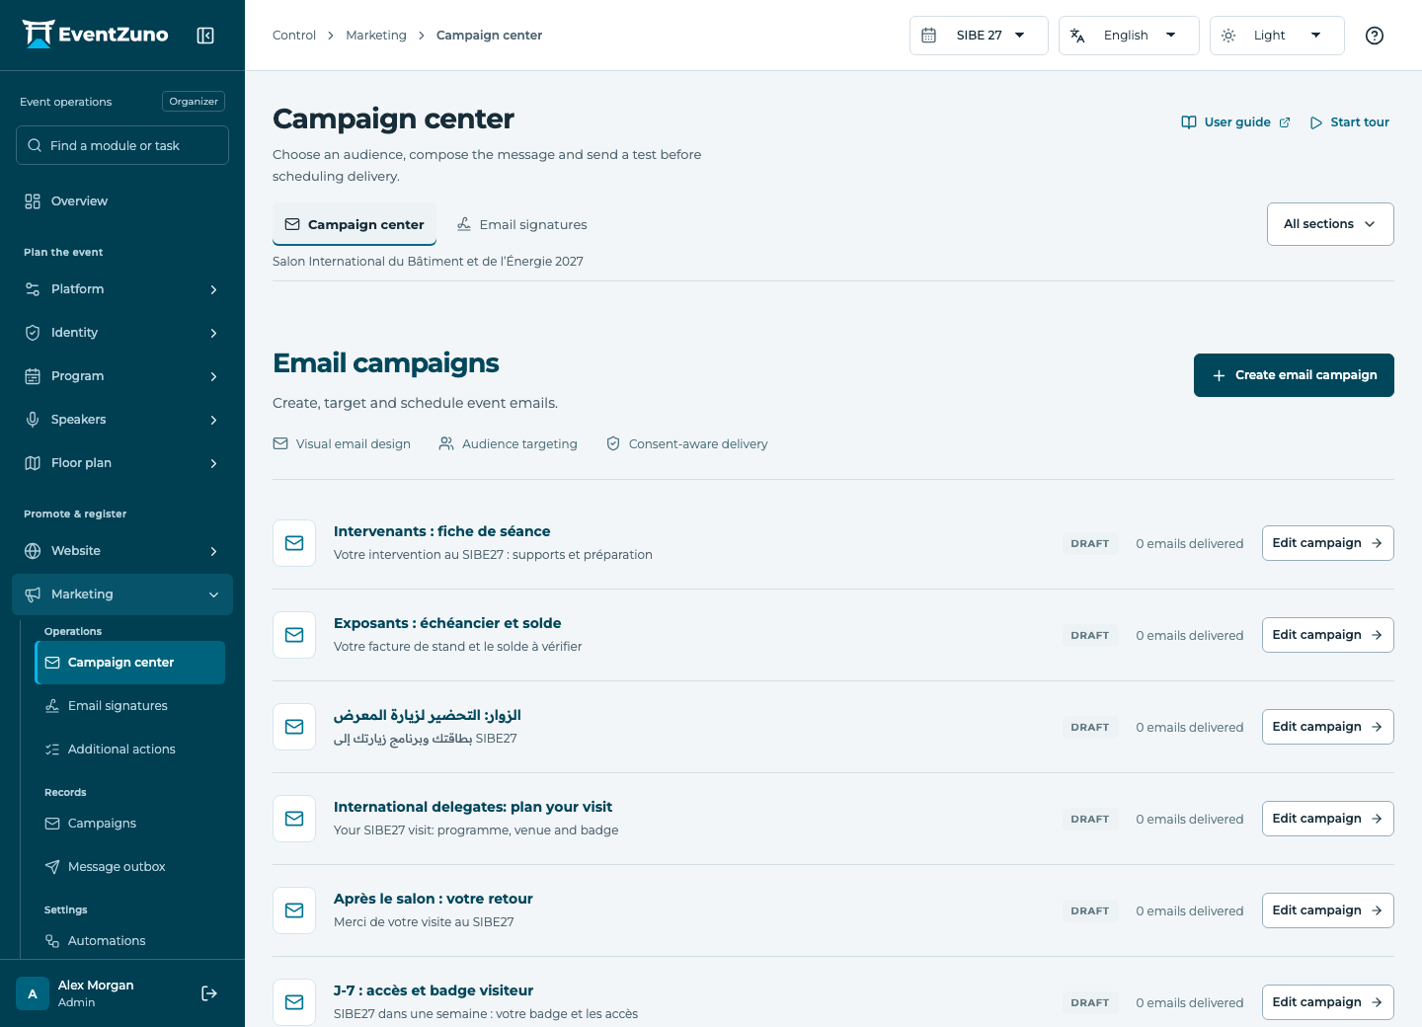Viewport: 1422px width, 1027px height.
Task: Open Message outbox in sidebar
Action: pos(130,867)
